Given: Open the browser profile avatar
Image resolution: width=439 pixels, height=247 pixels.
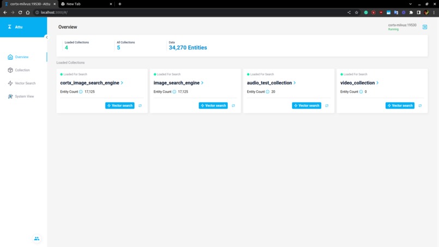Looking at the screenshot, I should pyautogui.click(x=426, y=12).
